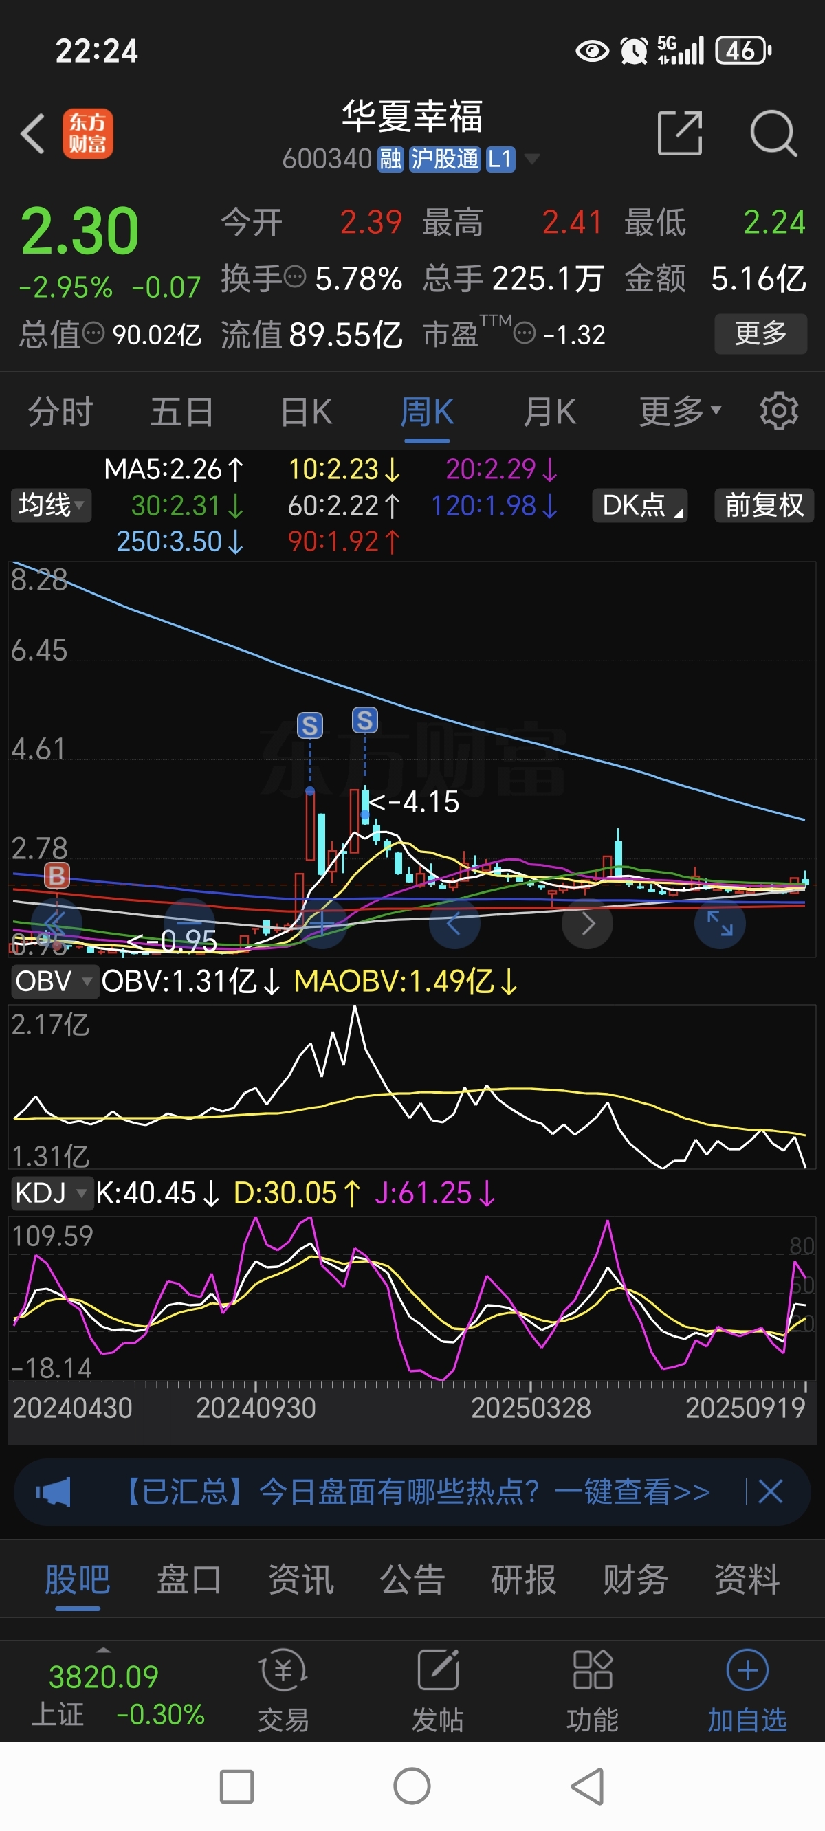The height and width of the screenshot is (1831, 825).
Task: Tap MA5:2.26 moving average label
Action: coord(173,469)
